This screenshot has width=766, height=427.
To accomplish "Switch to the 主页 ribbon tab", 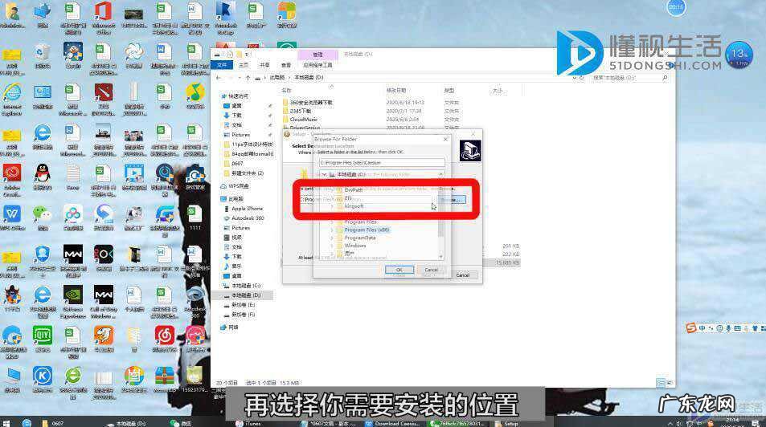I will pyautogui.click(x=244, y=65).
